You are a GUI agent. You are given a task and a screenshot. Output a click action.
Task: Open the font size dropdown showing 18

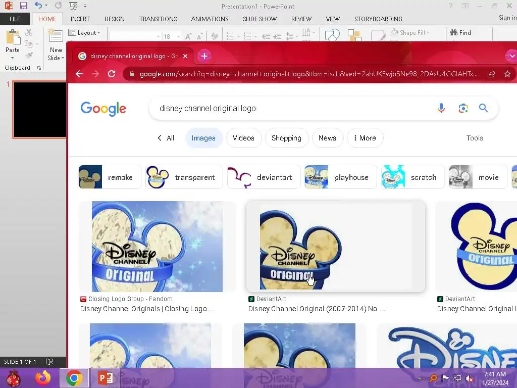[x=179, y=36]
